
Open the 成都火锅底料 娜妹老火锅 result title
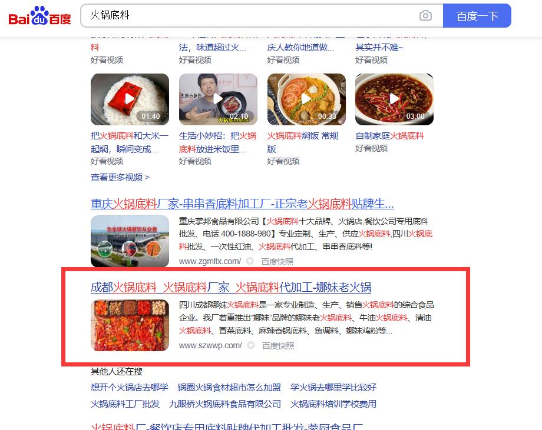[231, 287]
